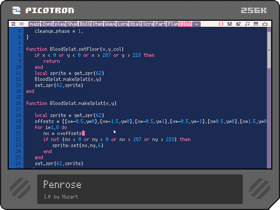Screen dimensions: 280x210
Task: Click 'nx = x+offsets' on line 21
Action: coord(62,133)
